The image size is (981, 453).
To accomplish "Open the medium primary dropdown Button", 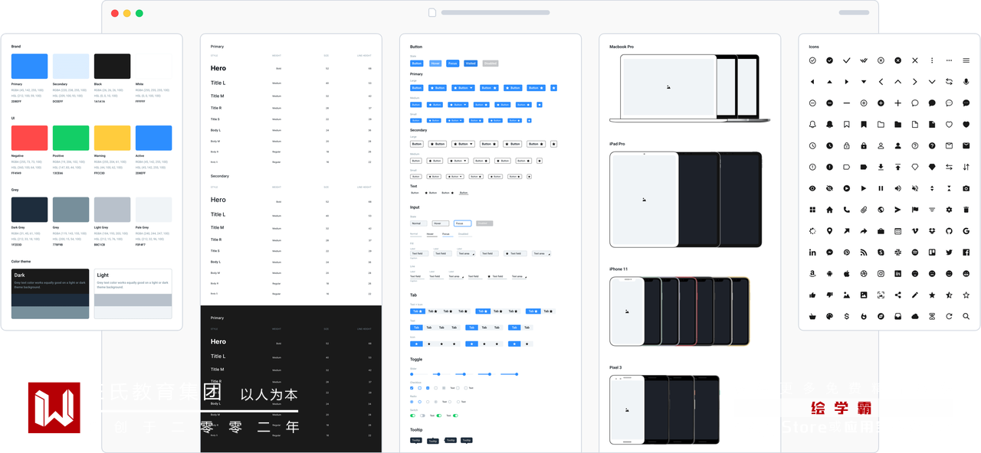I will 458,105.
